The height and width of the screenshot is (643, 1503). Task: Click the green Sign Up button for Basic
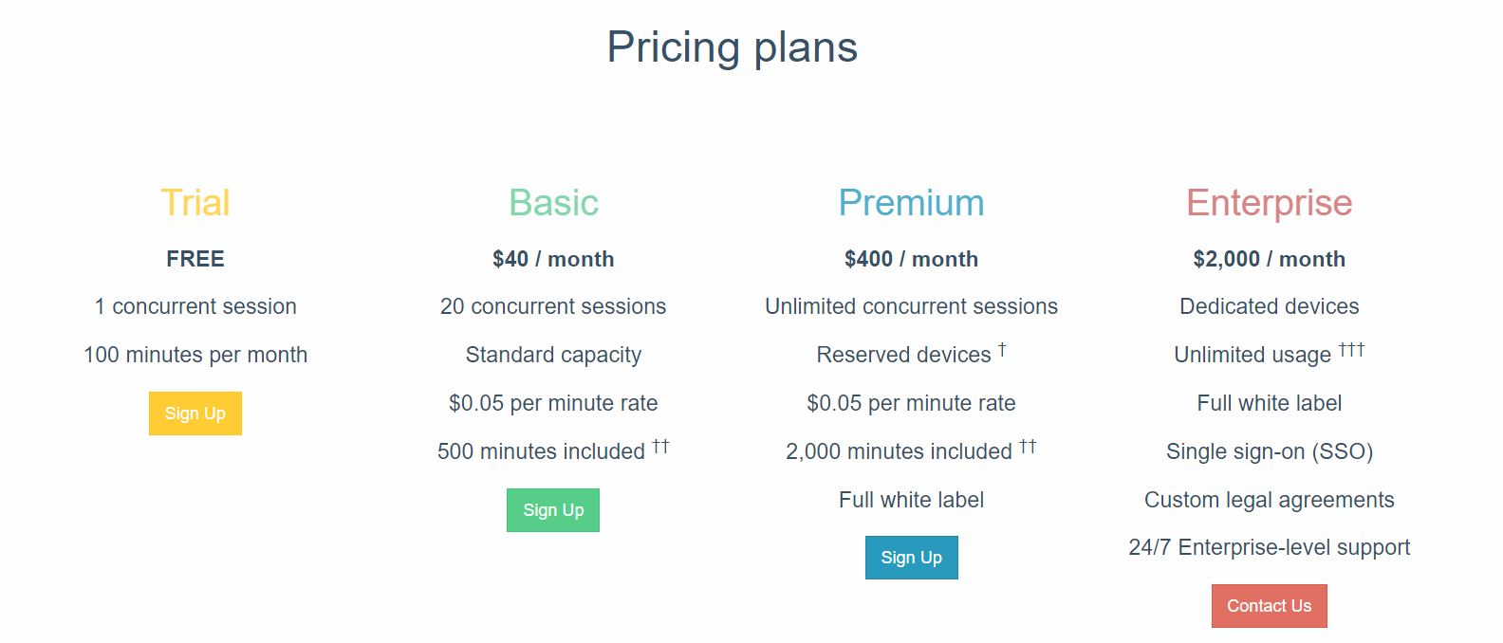click(x=553, y=510)
